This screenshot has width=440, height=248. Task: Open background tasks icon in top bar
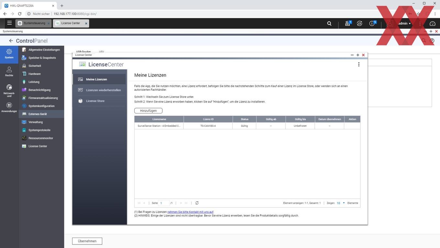coord(348,23)
